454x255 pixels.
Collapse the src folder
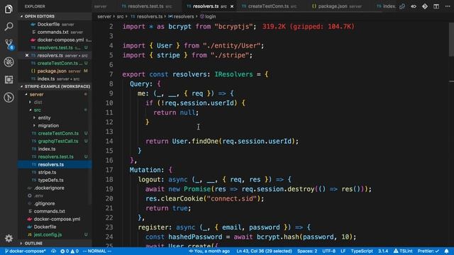click(x=37, y=110)
